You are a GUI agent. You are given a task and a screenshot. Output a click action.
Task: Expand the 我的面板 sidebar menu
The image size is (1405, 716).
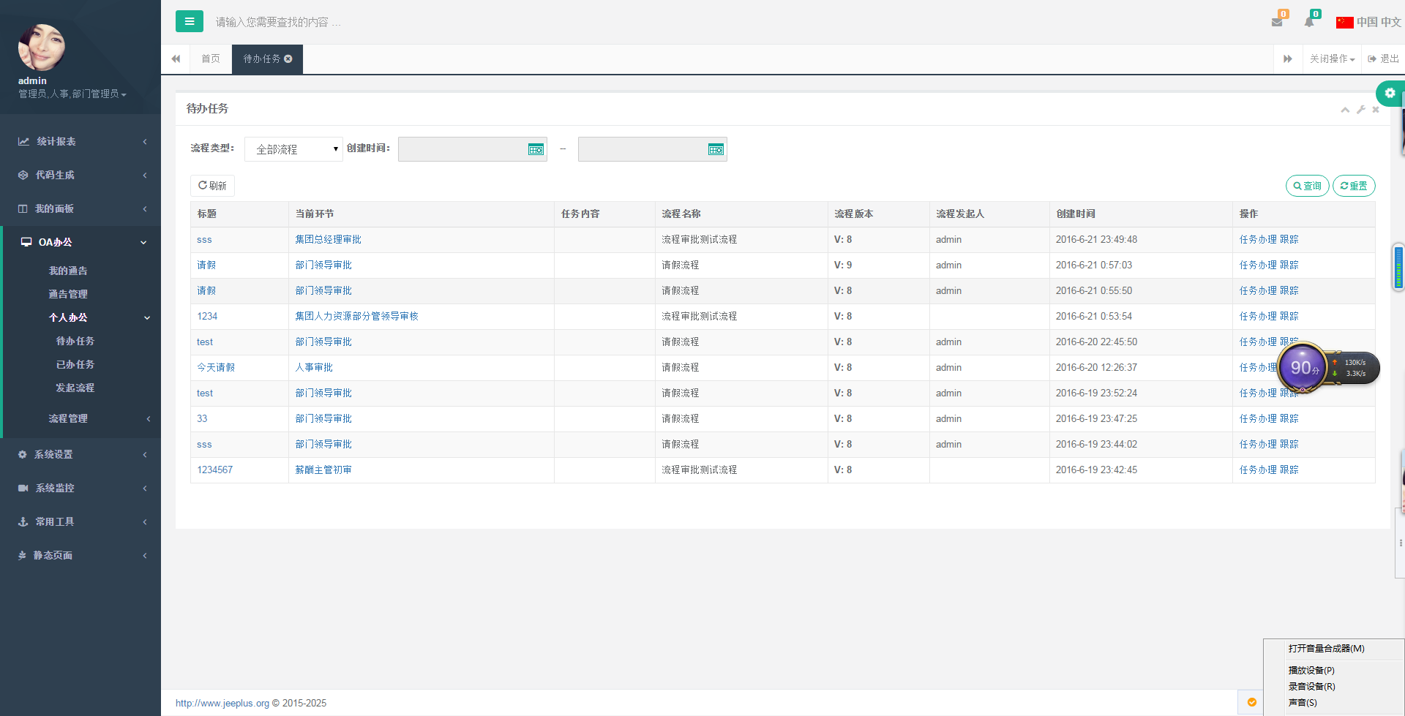80,208
